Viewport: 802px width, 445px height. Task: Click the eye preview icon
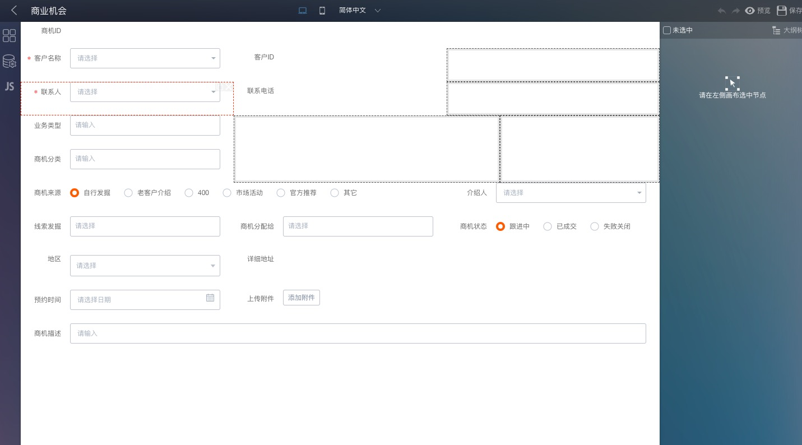coord(750,11)
